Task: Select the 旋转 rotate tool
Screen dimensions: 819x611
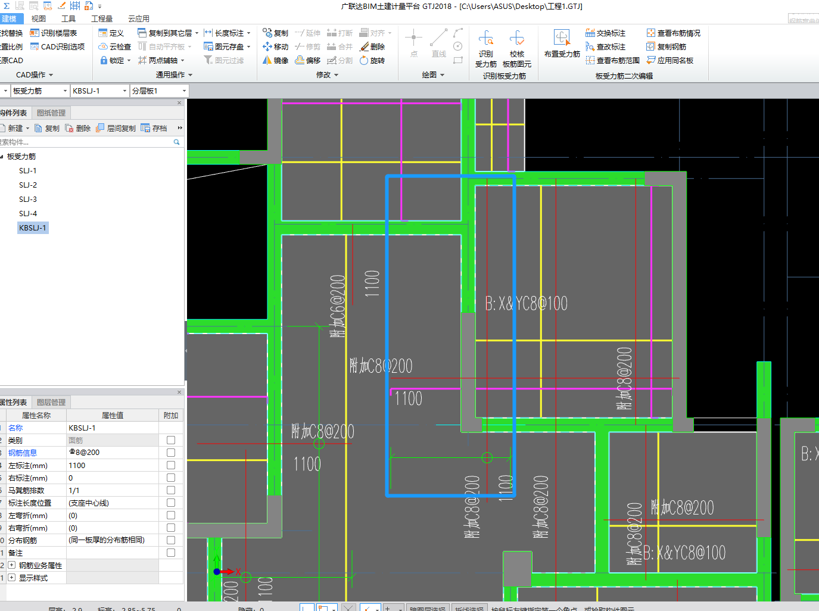Action: [x=372, y=60]
